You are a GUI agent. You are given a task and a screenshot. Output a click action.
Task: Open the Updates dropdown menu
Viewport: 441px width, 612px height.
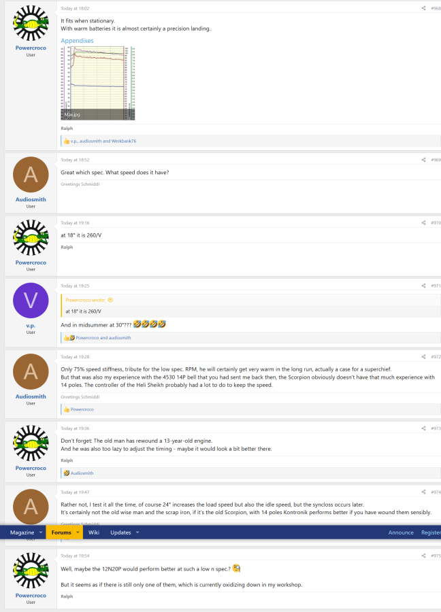point(137,532)
